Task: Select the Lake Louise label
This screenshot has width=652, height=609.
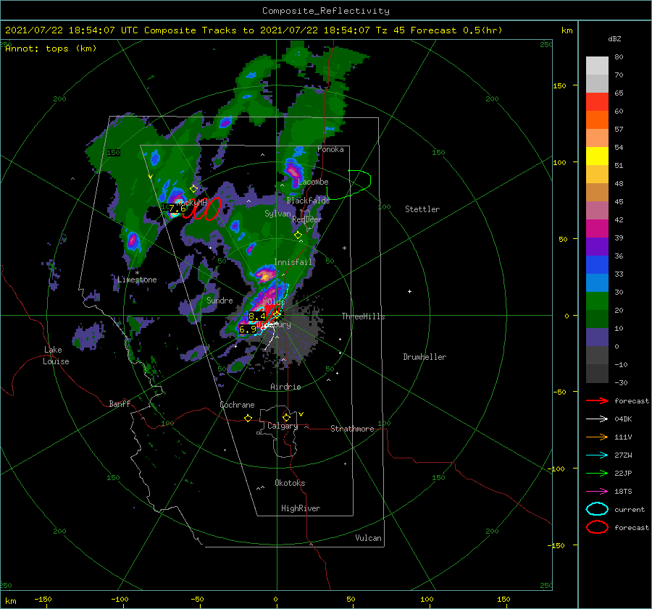Action: [x=56, y=356]
